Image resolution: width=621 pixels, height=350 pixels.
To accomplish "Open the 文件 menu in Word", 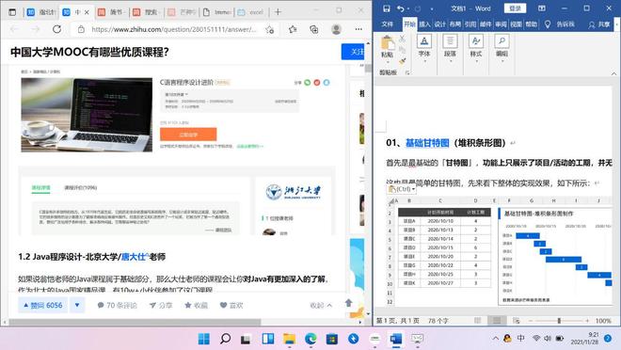I will 387,24.
